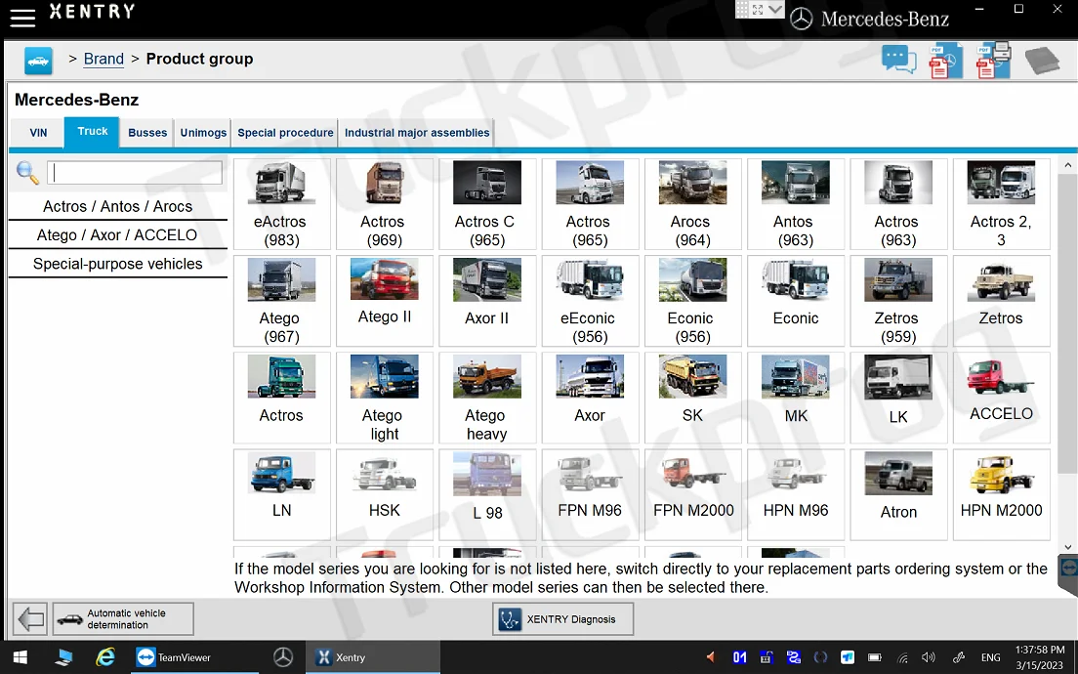
Task: Launch XENTRY Diagnosis button
Action: (563, 619)
